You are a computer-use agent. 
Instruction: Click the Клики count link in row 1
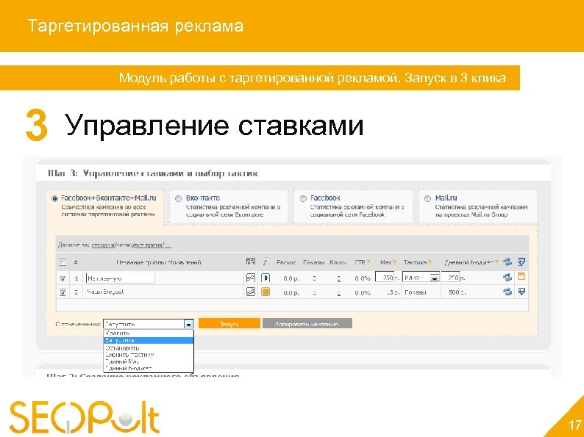[338, 278]
